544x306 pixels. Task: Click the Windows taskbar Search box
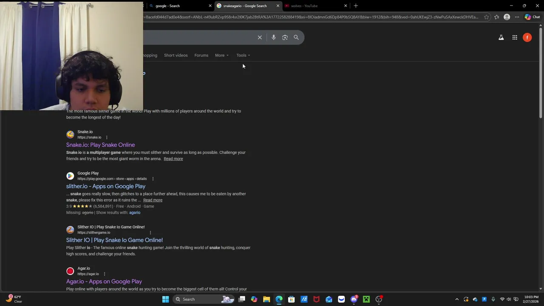point(204,299)
